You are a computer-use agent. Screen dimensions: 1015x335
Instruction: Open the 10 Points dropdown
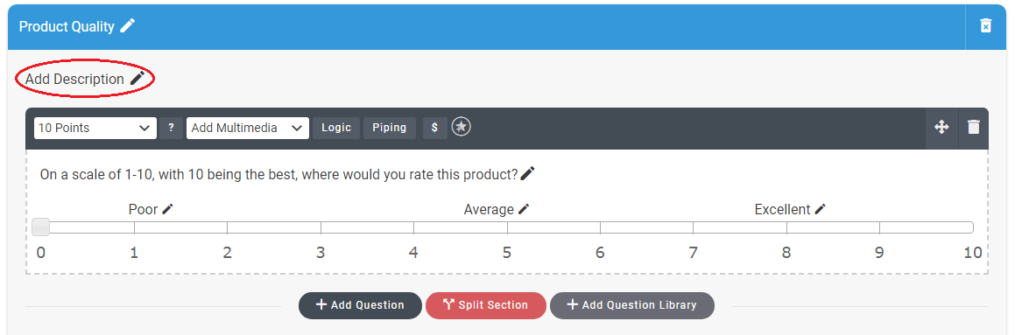tap(95, 128)
